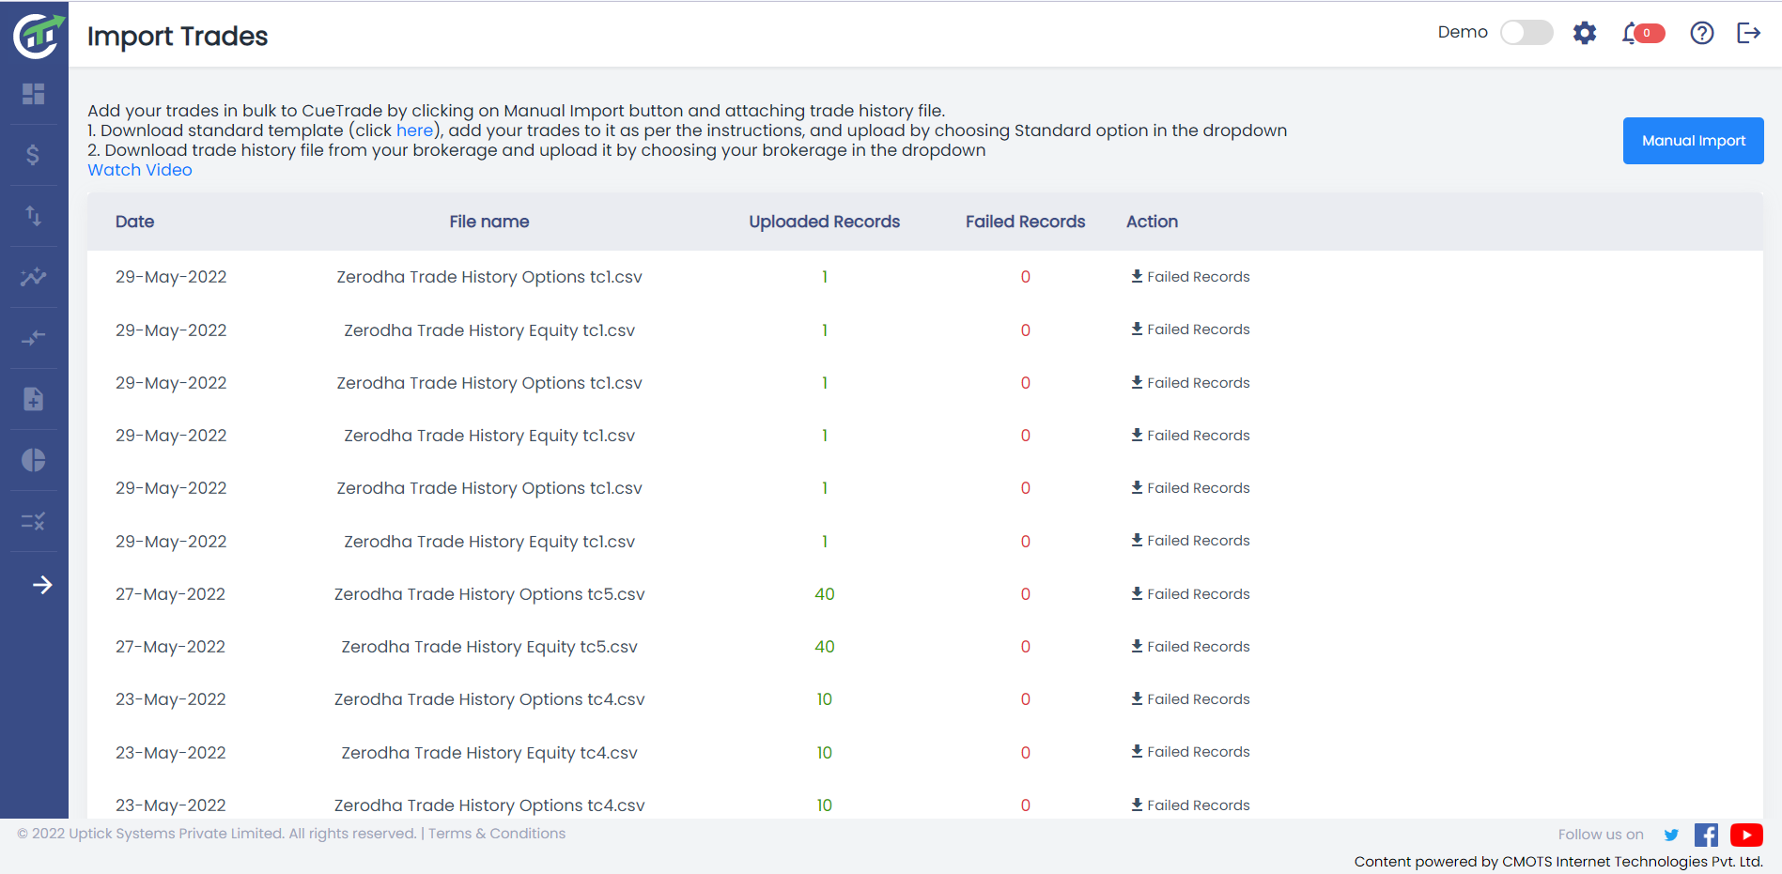The height and width of the screenshot is (874, 1782).
Task: Download Failed Records for 23-May Equity tc4.csv
Action: pyautogui.click(x=1190, y=752)
